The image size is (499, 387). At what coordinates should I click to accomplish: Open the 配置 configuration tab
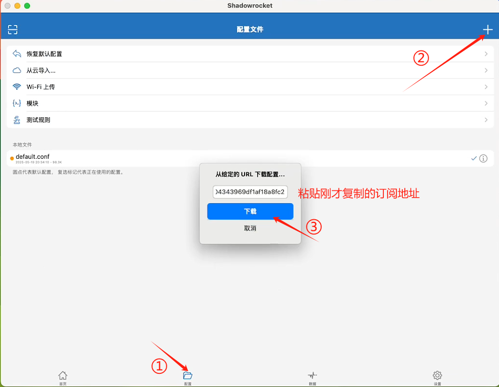pyautogui.click(x=187, y=375)
